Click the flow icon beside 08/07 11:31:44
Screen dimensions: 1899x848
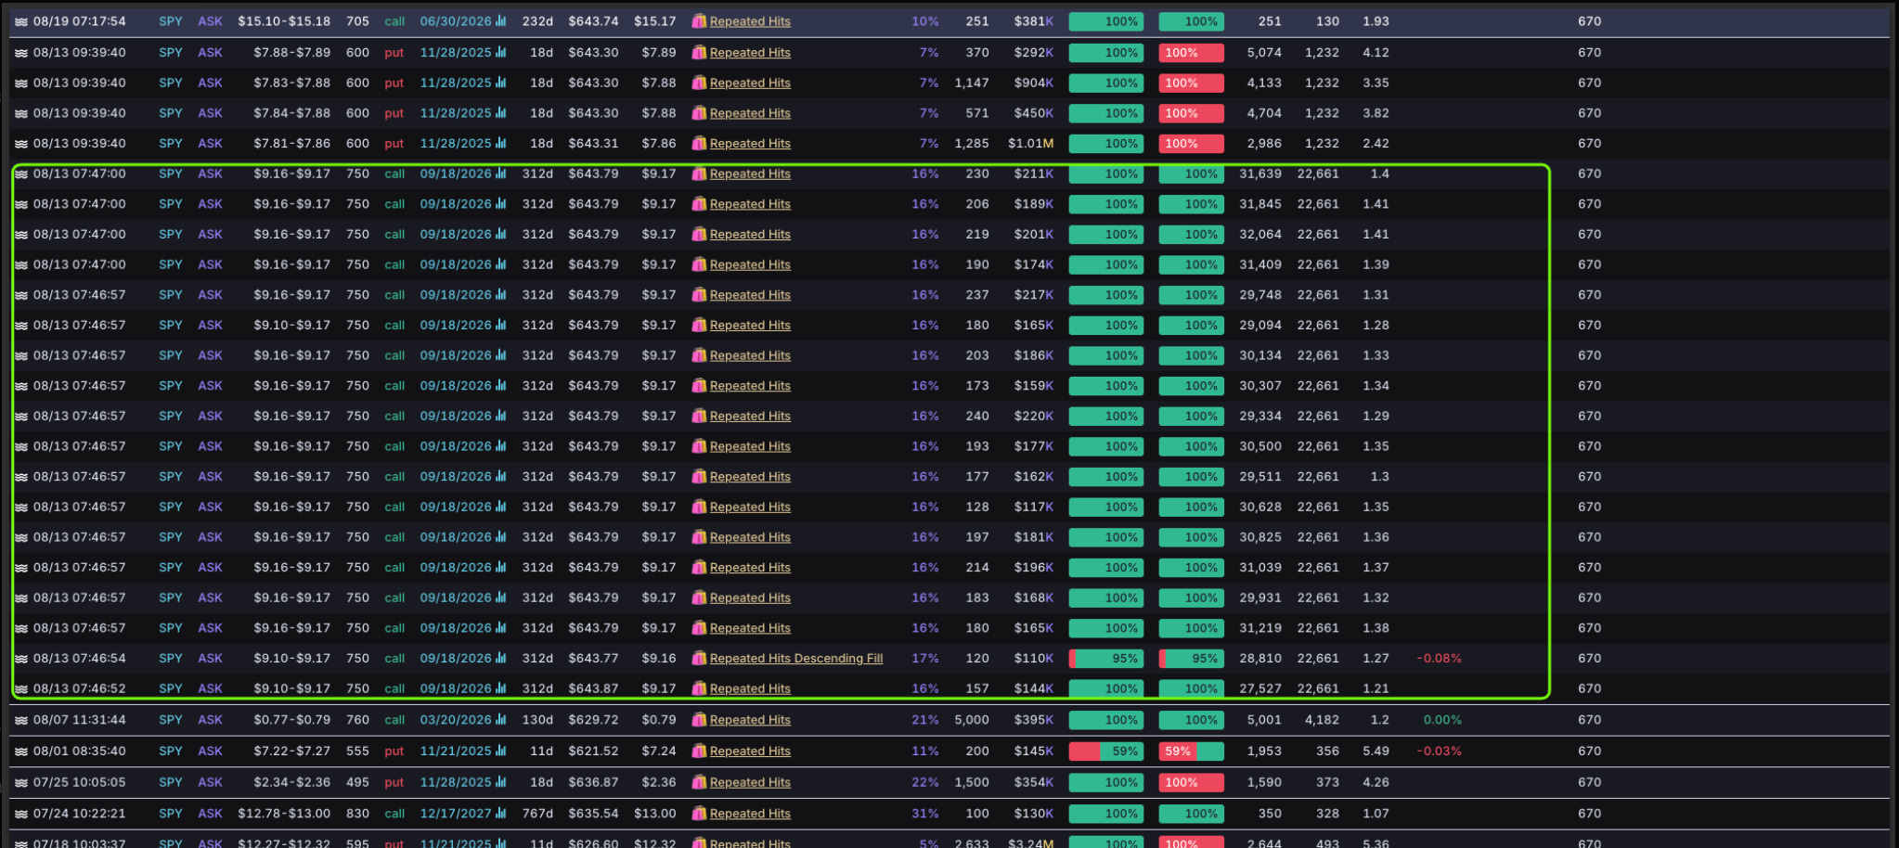[x=20, y=720]
